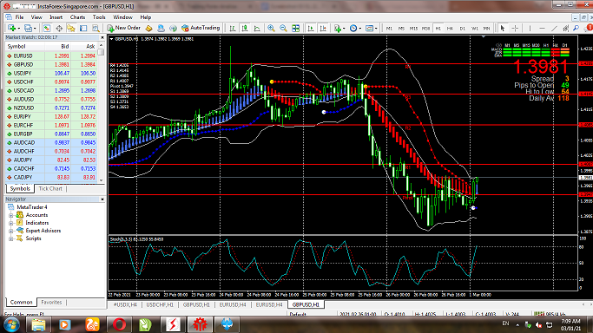Expand the Scripts tree node

[x=11, y=238]
